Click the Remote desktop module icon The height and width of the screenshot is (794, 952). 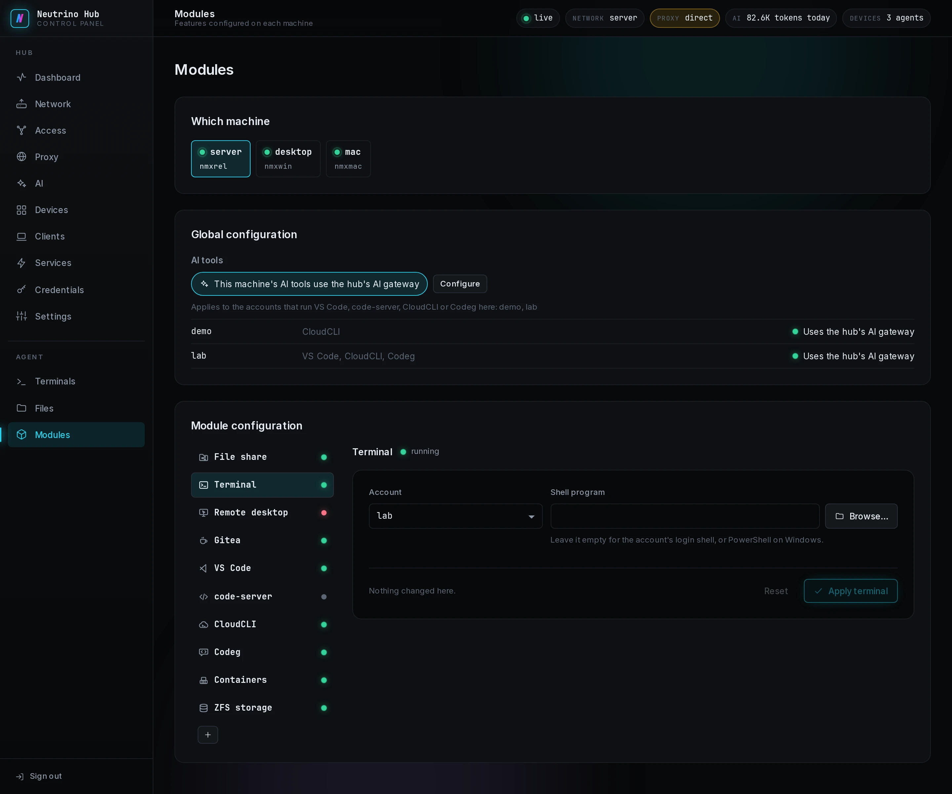[204, 513]
